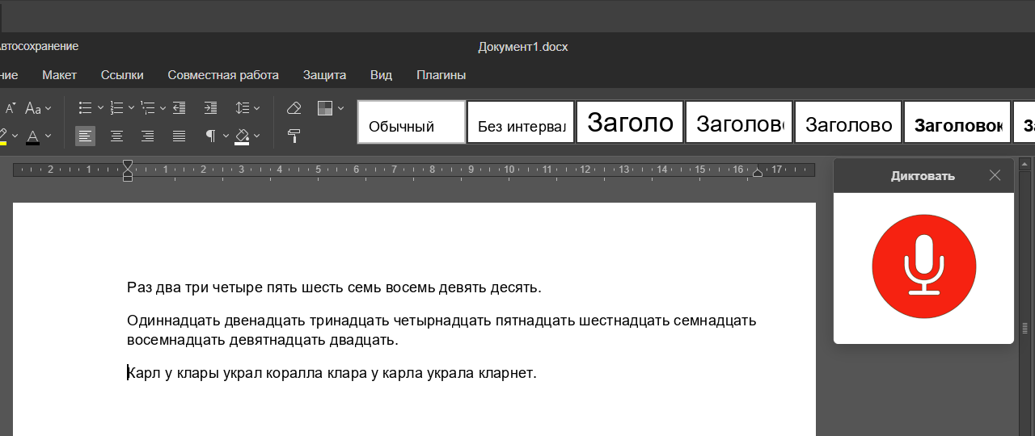The image size is (1035, 436).
Task: Click the nonprinting characters pilcrow icon
Action: (210, 136)
